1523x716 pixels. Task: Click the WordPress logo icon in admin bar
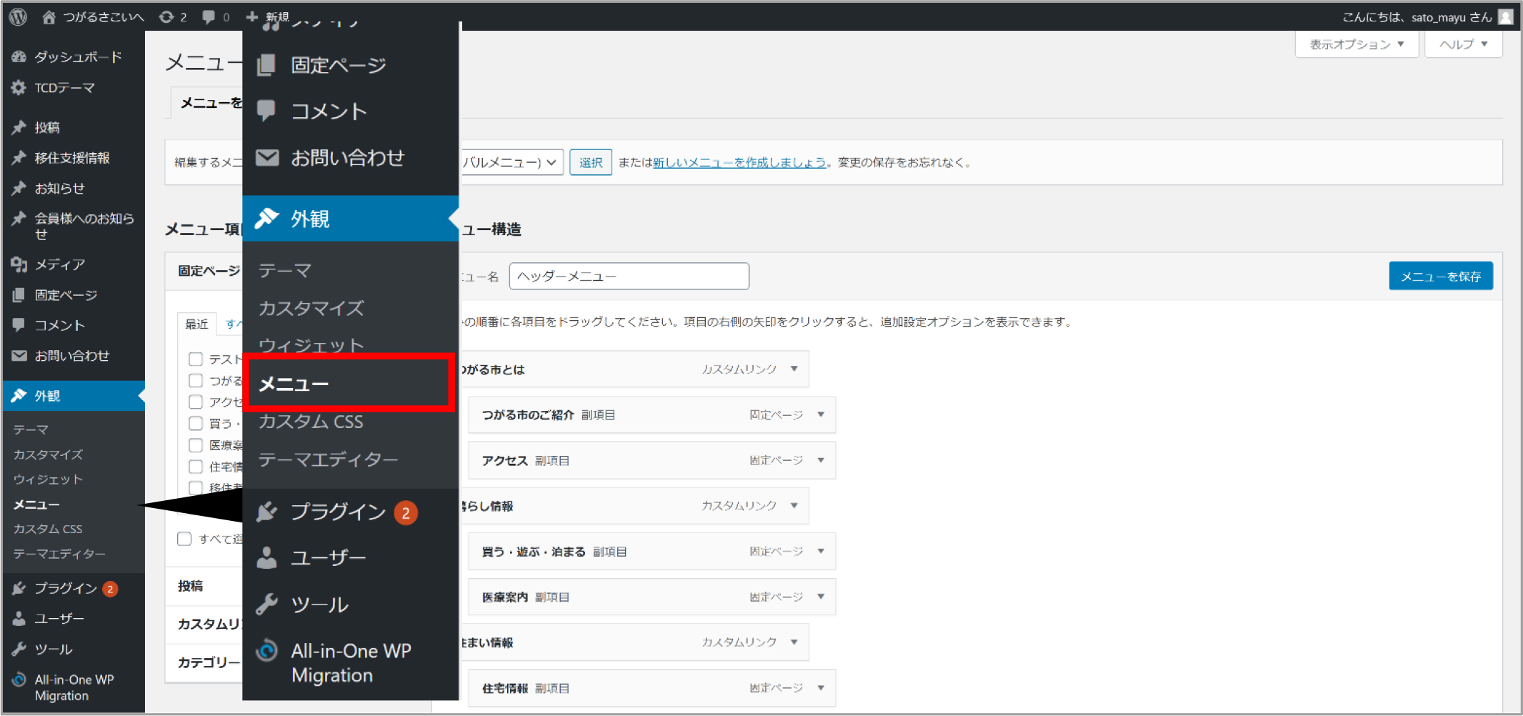[x=18, y=16]
